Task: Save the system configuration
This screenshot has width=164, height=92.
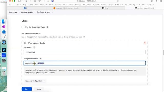Action: [x=27, y=89]
